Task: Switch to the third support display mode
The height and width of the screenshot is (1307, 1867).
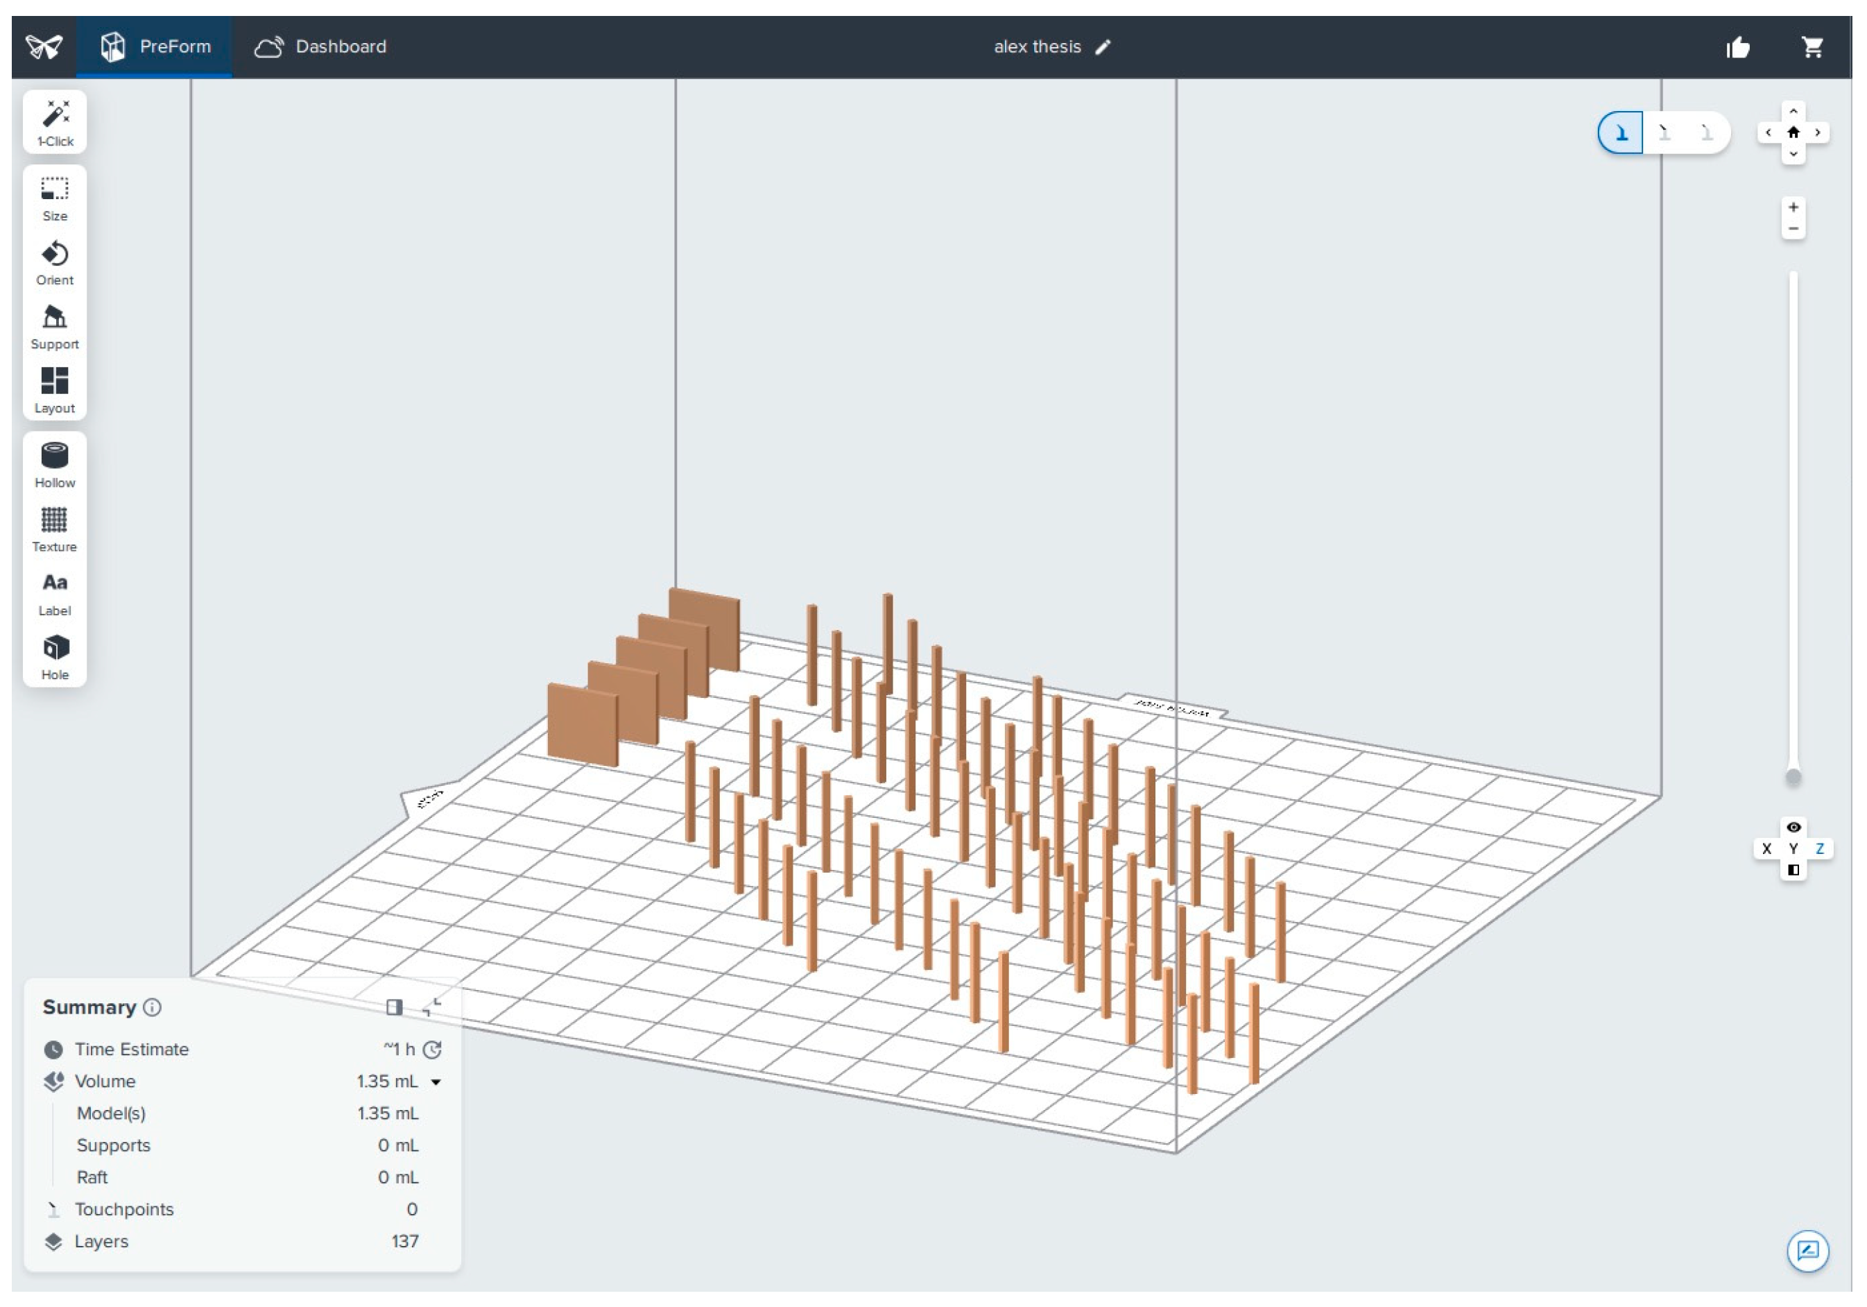Action: 1706,133
